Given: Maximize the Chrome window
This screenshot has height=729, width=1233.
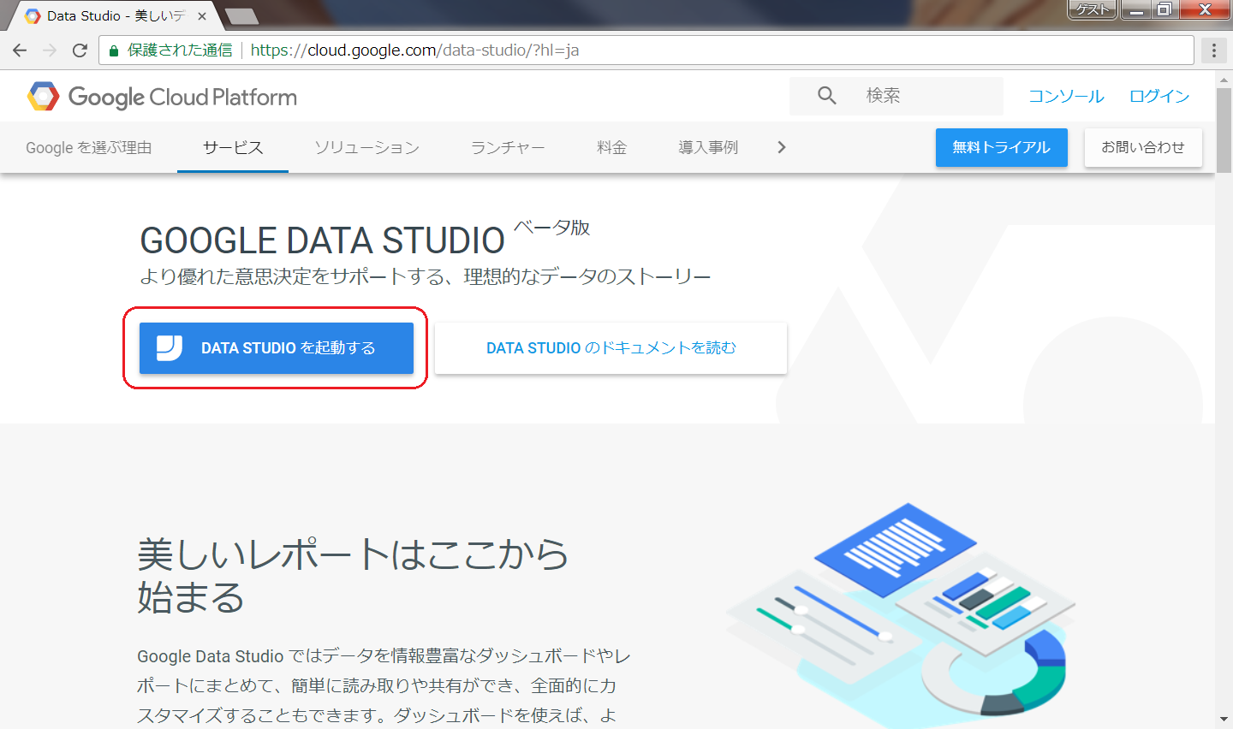Looking at the screenshot, I should click(1164, 9).
